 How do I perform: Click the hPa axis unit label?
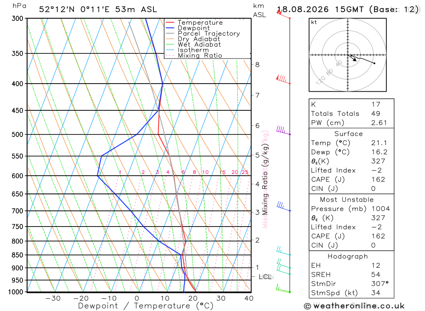pyautogui.click(x=20, y=6)
